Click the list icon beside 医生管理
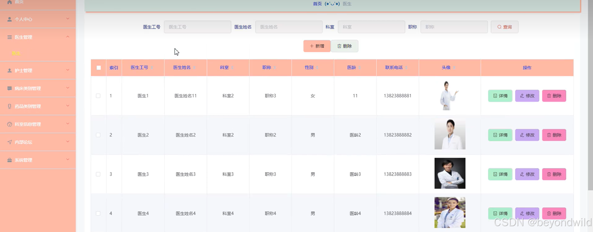Screen dimensions: 593x232 coord(10,37)
